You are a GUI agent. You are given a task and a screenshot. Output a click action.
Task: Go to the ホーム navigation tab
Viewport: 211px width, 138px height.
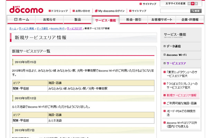21,20
